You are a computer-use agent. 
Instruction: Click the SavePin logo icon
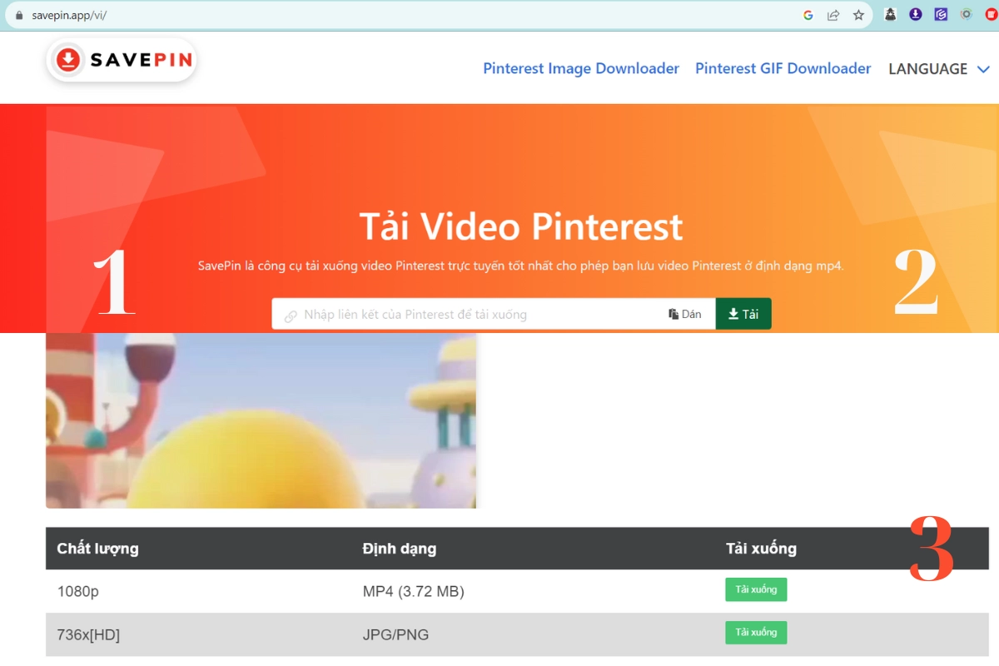click(x=69, y=59)
